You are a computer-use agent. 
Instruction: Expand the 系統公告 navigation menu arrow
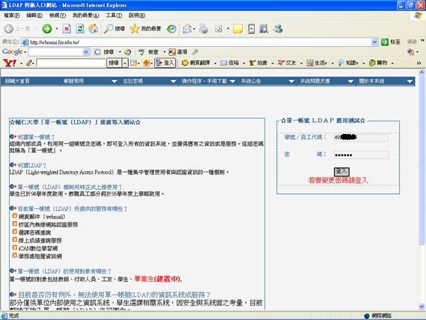coord(291,81)
